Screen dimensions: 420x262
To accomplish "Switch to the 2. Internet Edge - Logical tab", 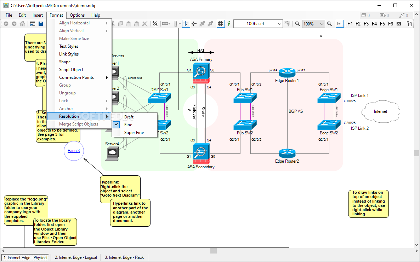I will (76, 257).
